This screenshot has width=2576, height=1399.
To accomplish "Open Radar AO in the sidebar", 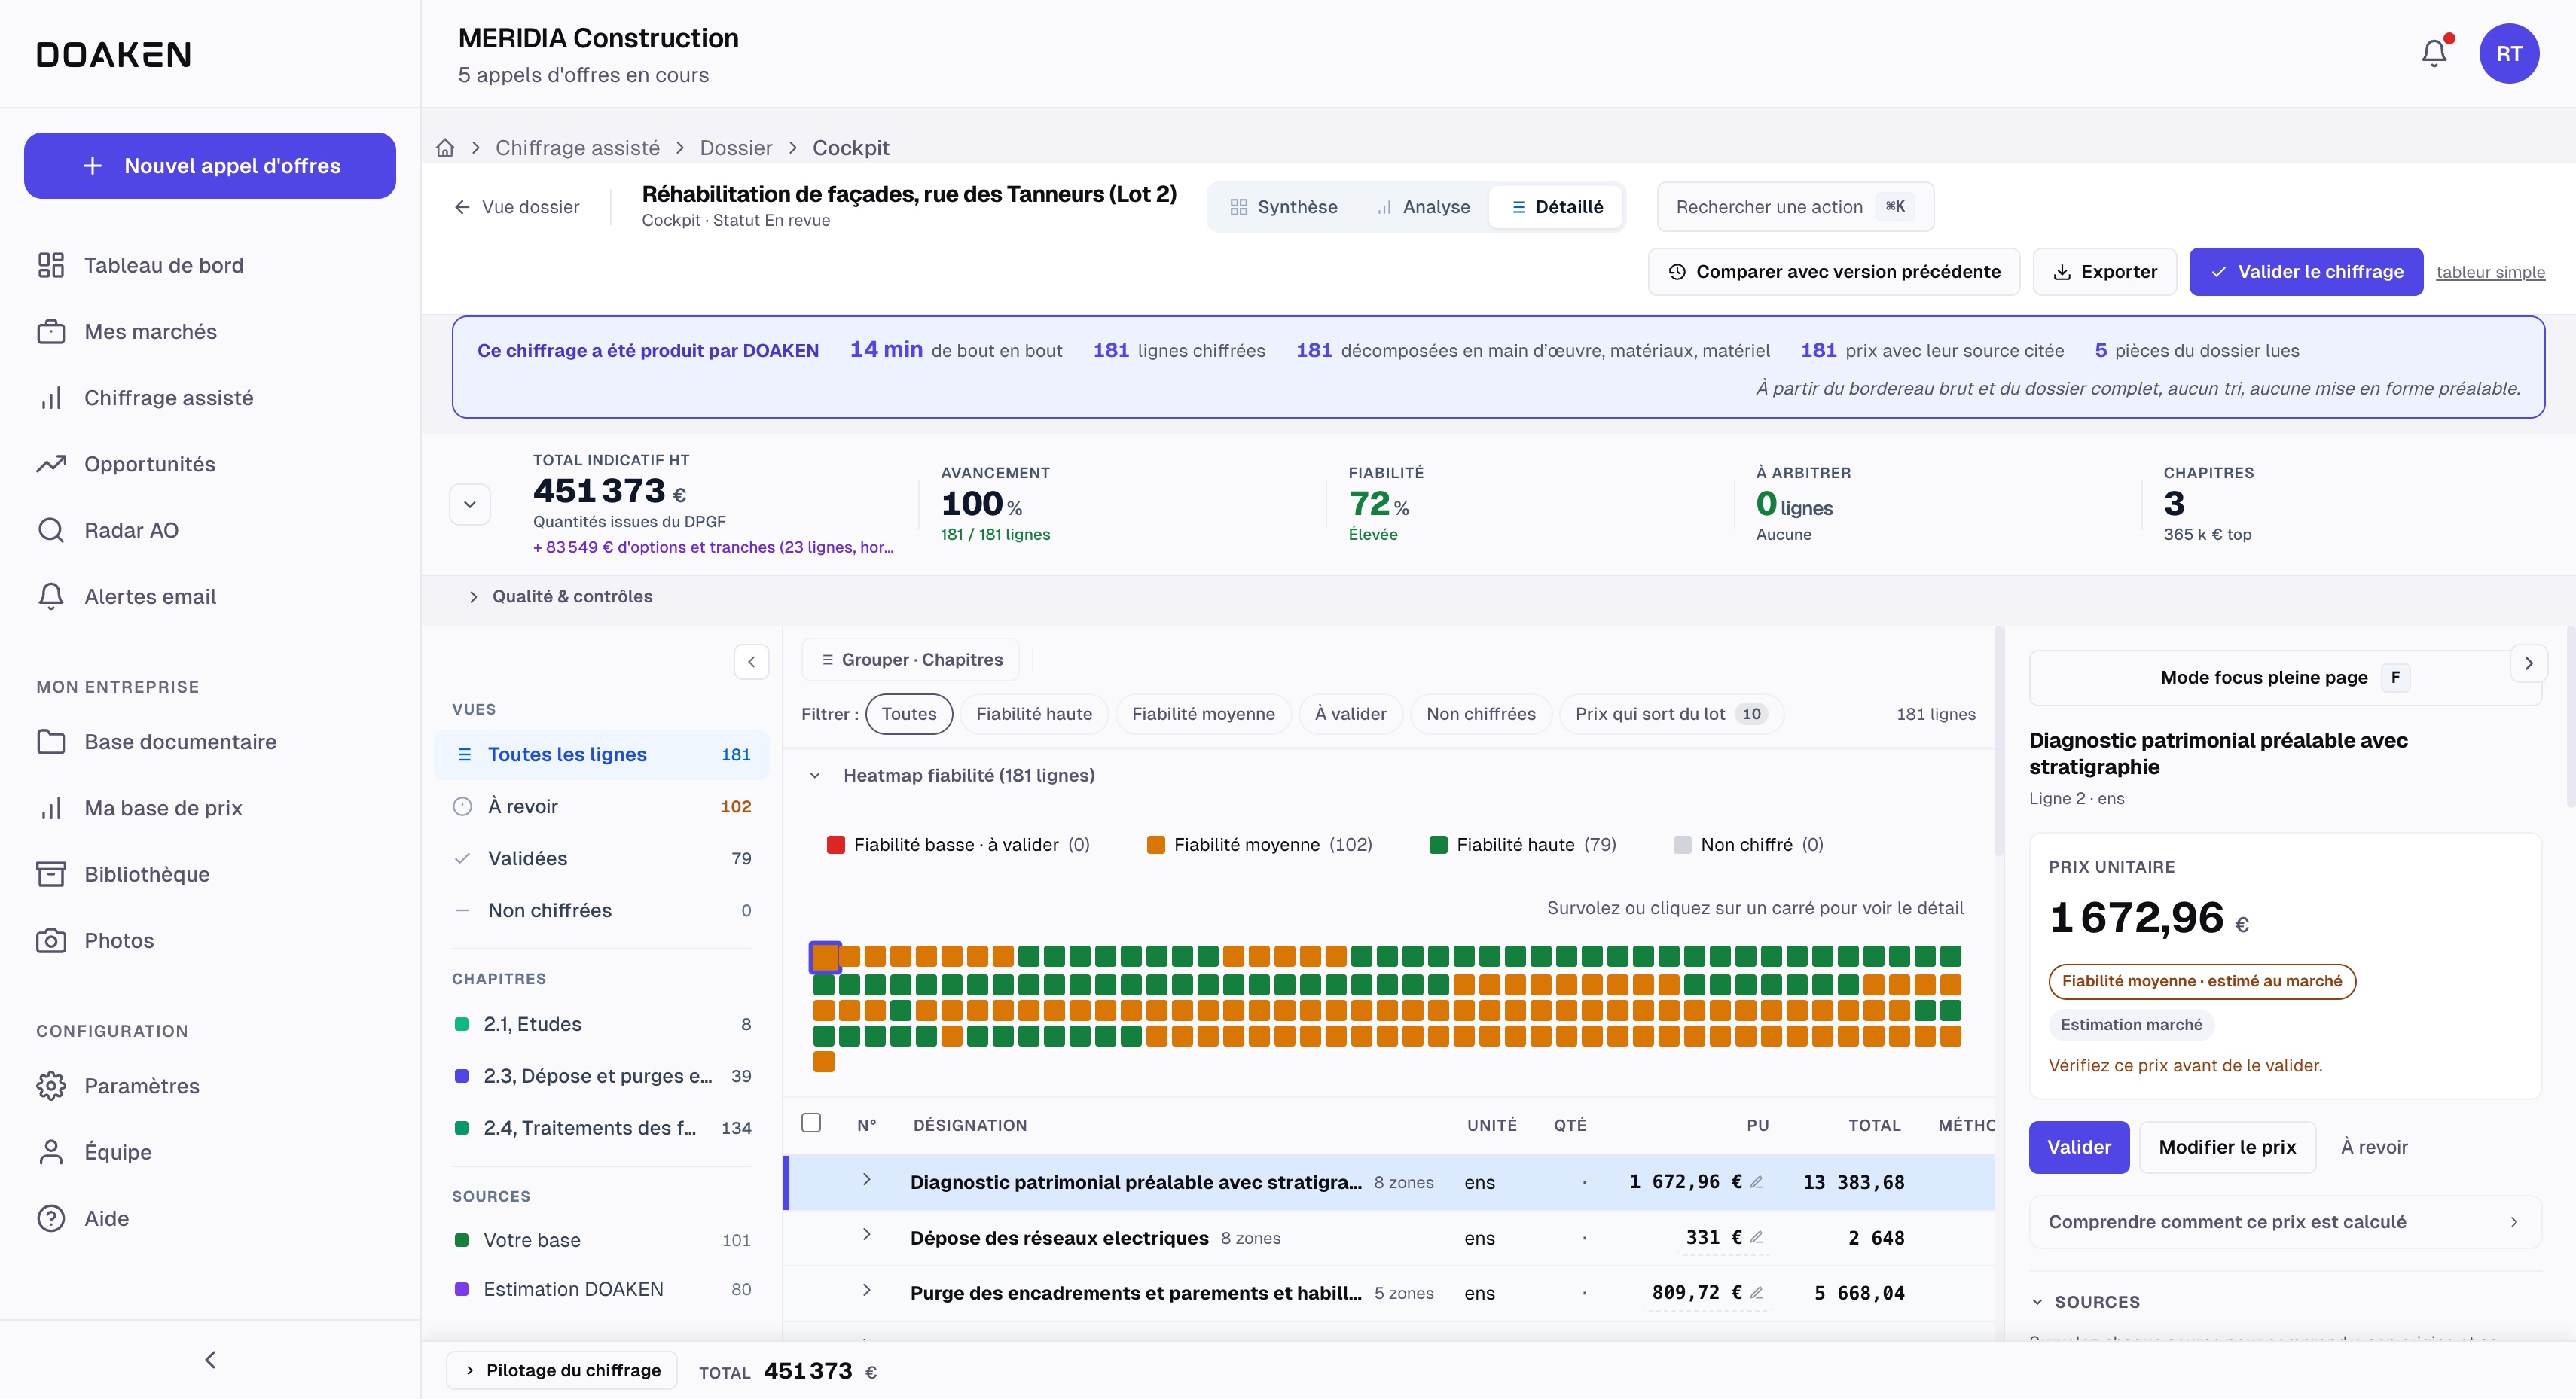I will (x=209, y=530).
